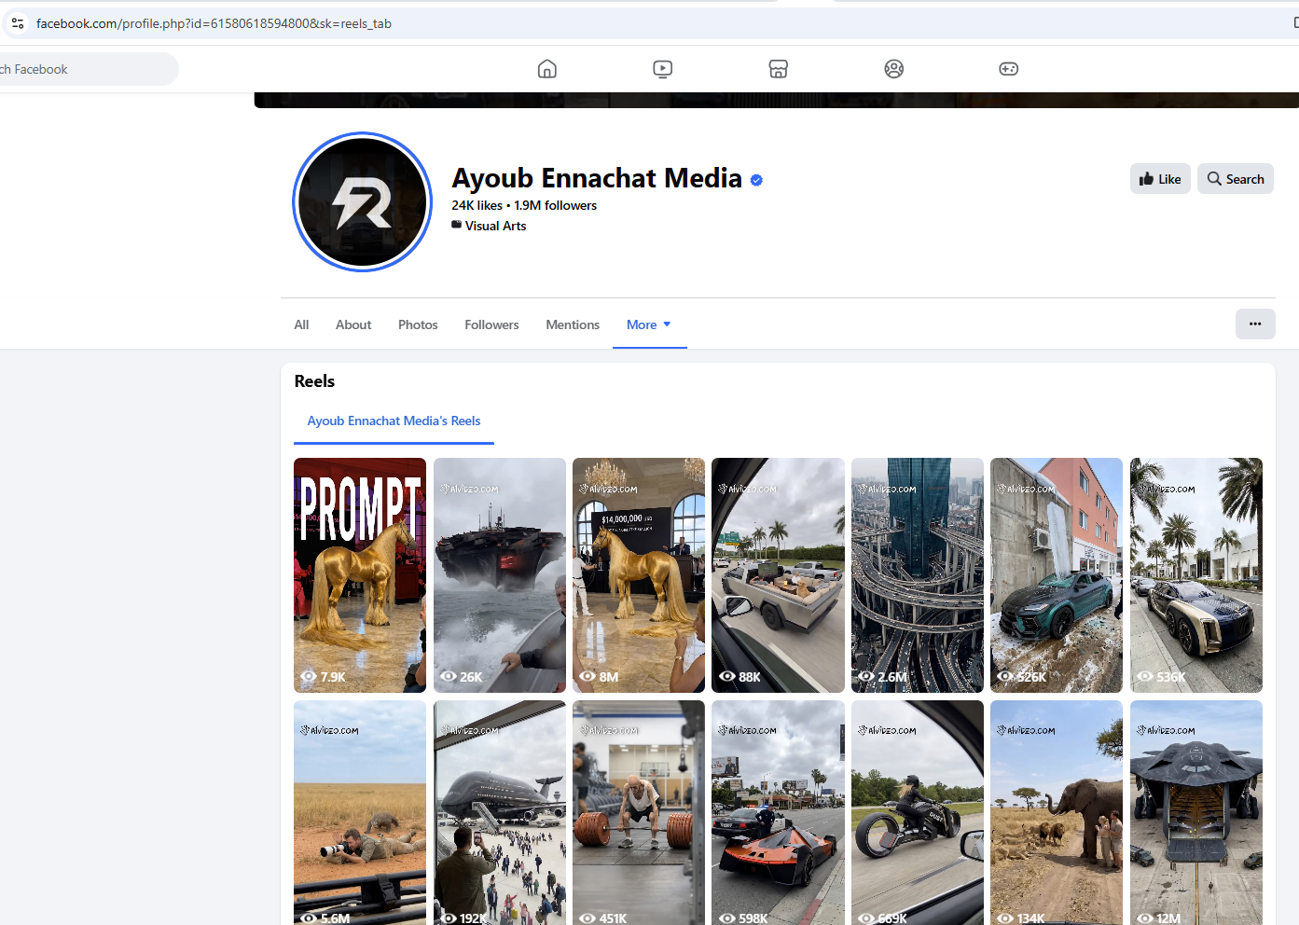Viewport: 1299px width, 925px height.
Task: Switch to the About tab
Action: pyautogui.click(x=353, y=324)
